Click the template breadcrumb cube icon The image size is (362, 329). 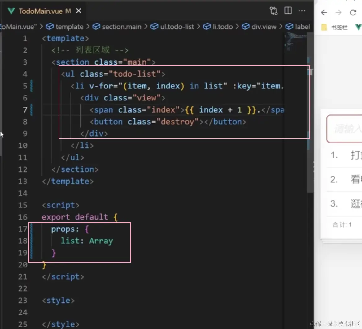[50, 27]
